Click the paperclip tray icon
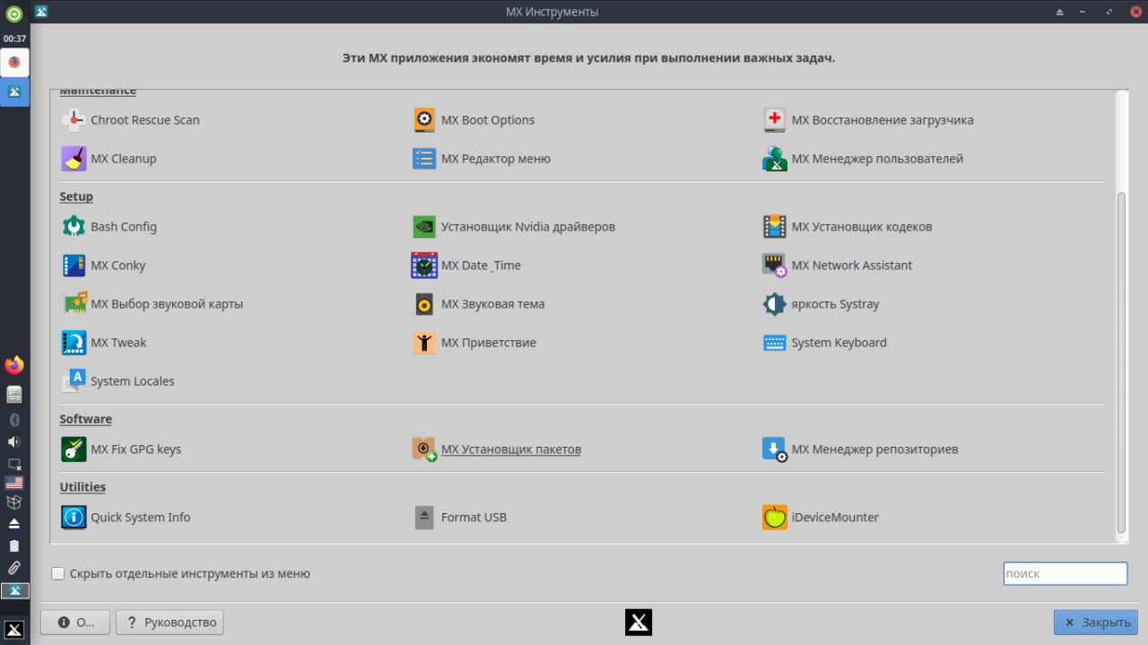 tap(14, 568)
